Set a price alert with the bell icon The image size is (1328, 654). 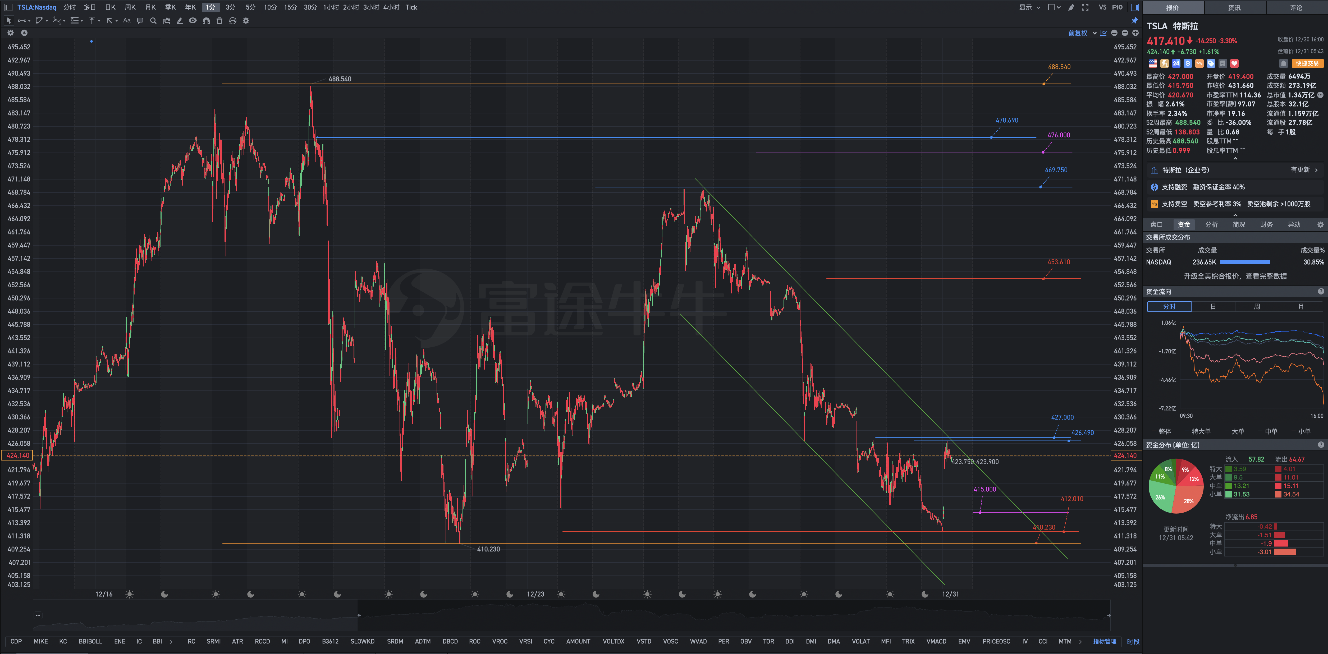[1284, 63]
